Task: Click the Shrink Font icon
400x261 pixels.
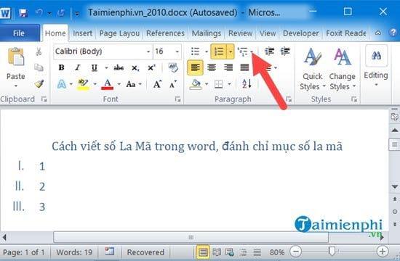Action: click(x=173, y=84)
